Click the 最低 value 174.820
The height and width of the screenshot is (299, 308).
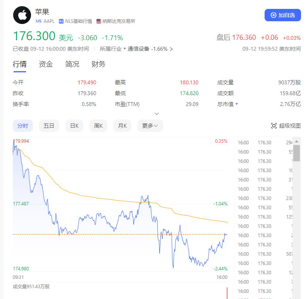click(x=189, y=93)
